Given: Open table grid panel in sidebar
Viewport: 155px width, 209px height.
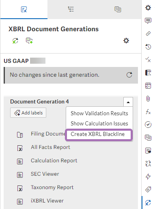Looking at the screenshot, I should 148,86.
